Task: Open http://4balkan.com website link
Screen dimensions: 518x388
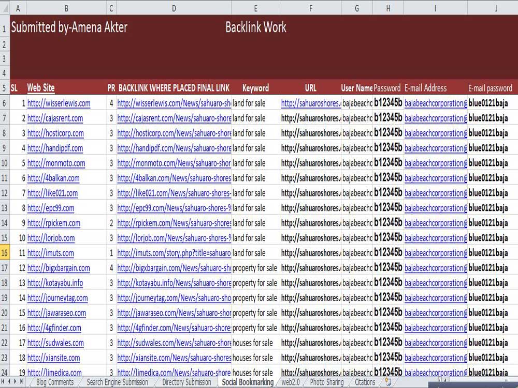Action: point(53,178)
